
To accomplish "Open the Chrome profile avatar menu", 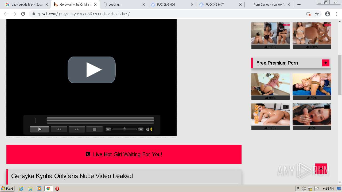I will point(328,14).
